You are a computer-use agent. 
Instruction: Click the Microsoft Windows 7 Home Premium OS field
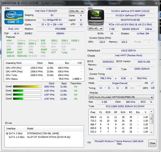click(x=119, y=142)
